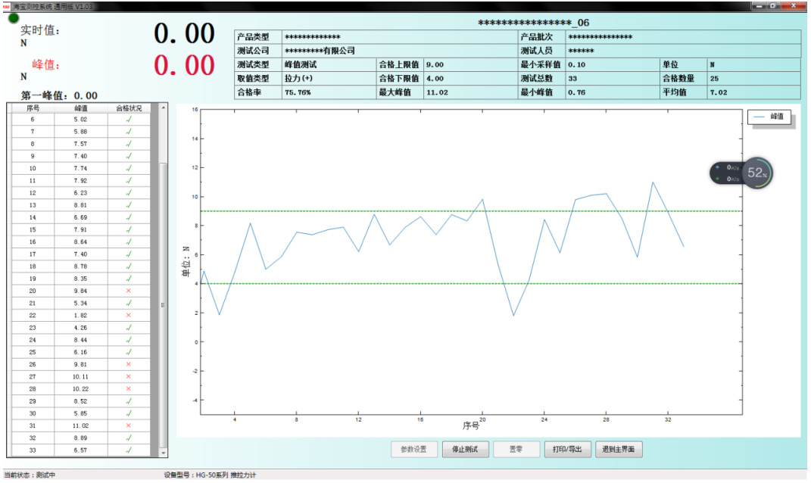Click the green check mark for row 6
The width and height of the screenshot is (811, 483).
[x=129, y=120]
